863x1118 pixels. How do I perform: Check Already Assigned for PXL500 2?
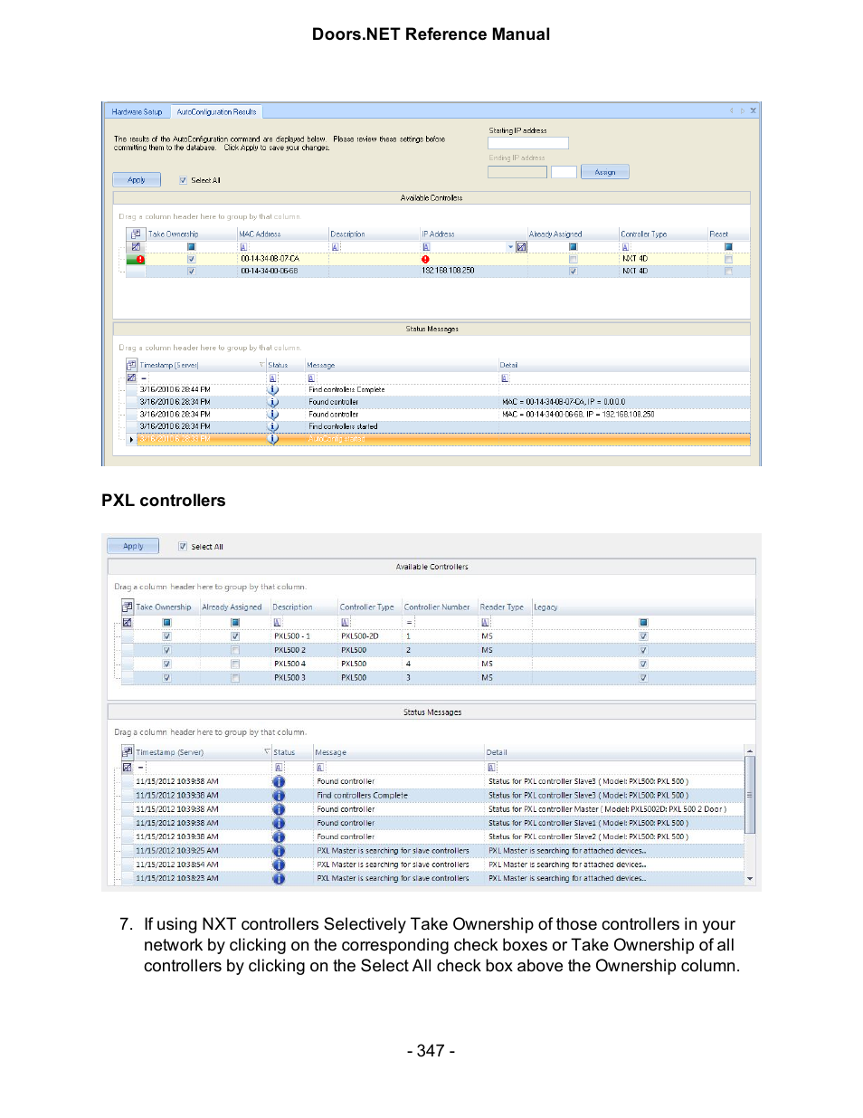coord(235,650)
